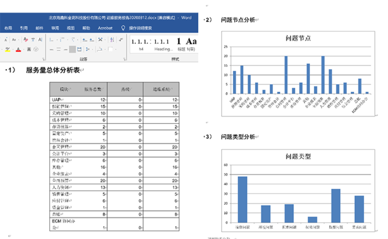Toggle the highlighted justify alignment
The height and width of the screenshot is (239, 388).
(x=72, y=49)
